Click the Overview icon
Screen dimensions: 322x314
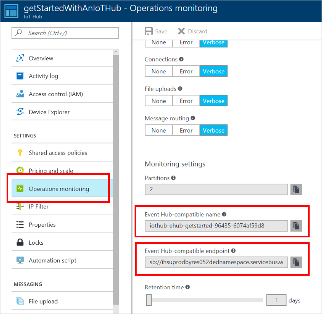20,58
